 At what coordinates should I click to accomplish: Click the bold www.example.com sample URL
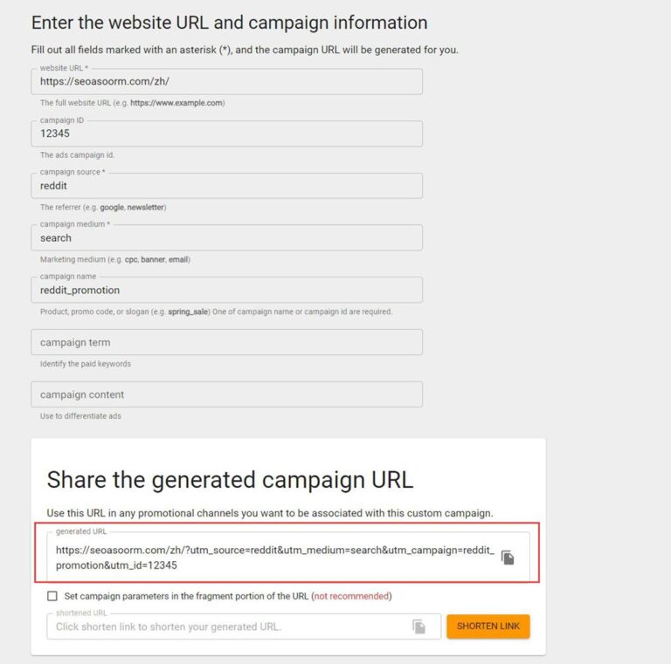pos(176,103)
